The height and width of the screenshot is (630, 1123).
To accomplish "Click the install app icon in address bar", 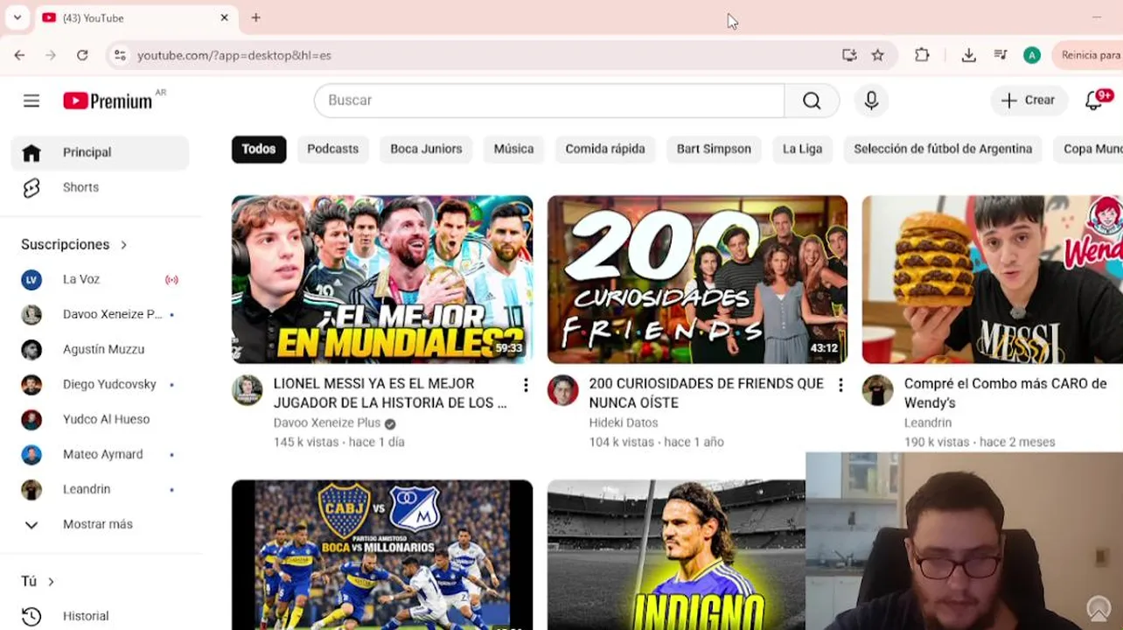I will pyautogui.click(x=849, y=55).
